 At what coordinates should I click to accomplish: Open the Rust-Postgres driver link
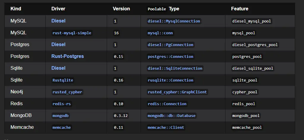pyautogui.click(x=67, y=56)
